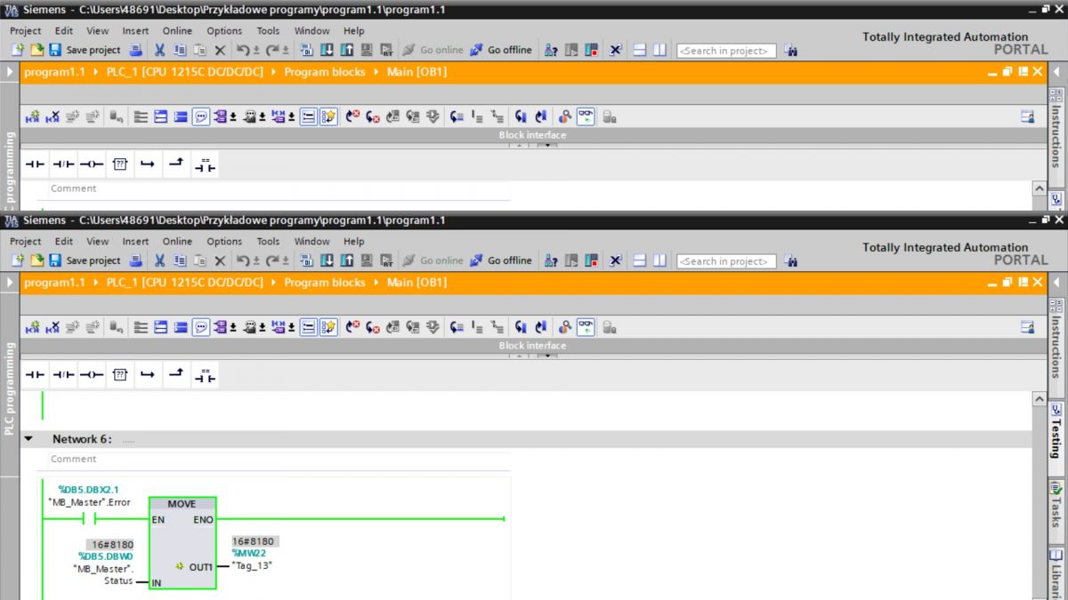Expand left project panel arrow in lower window
Screen dimensions: 1068x600
coord(10,283)
